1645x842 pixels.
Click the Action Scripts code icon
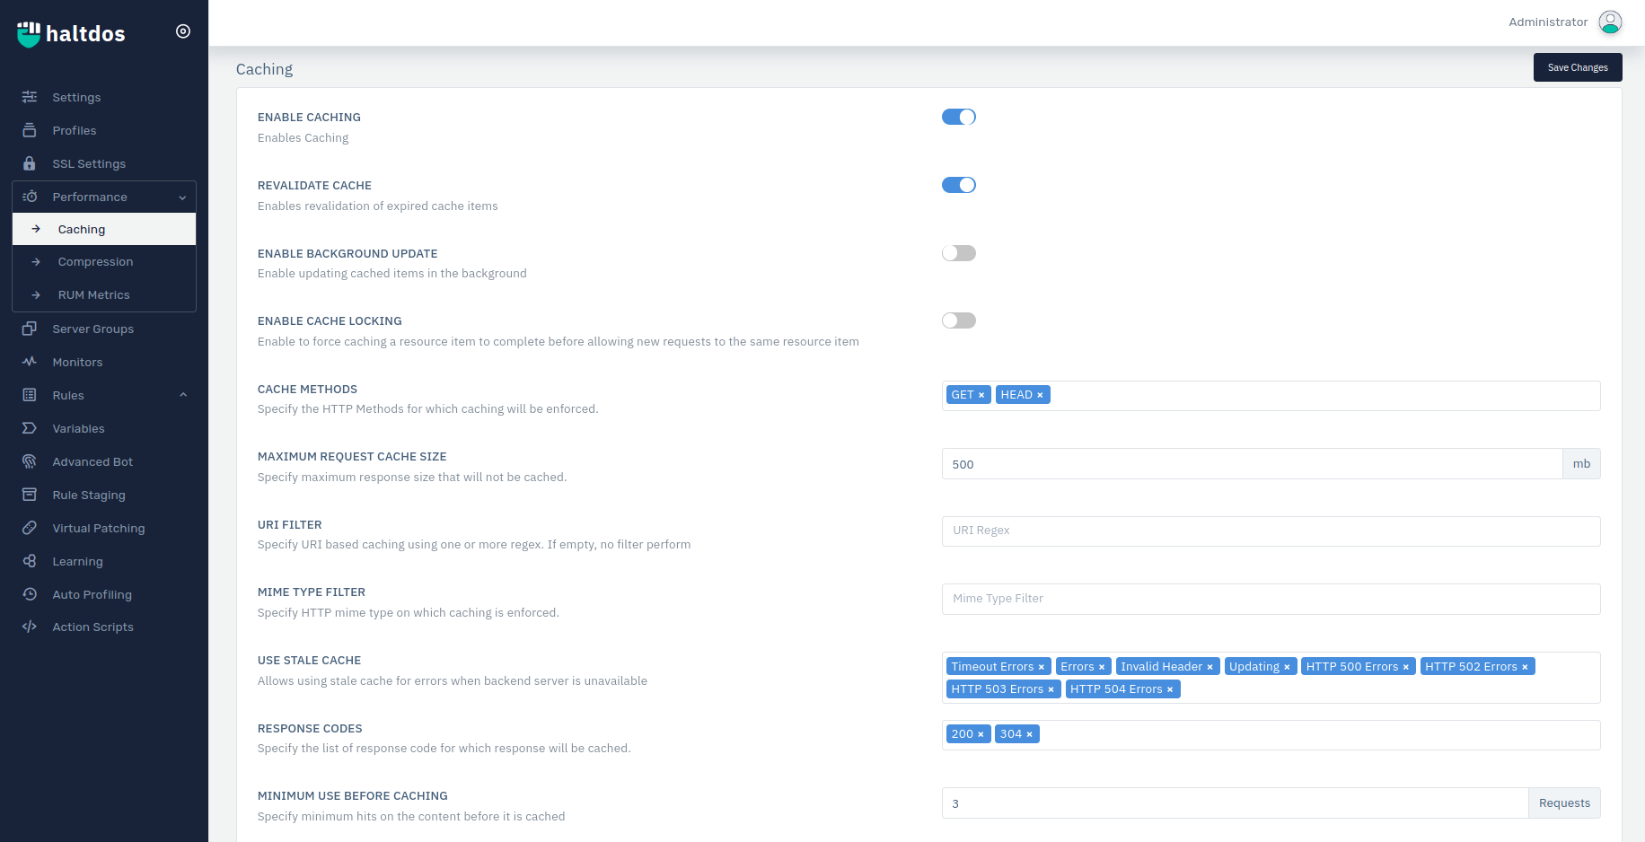tap(30, 627)
